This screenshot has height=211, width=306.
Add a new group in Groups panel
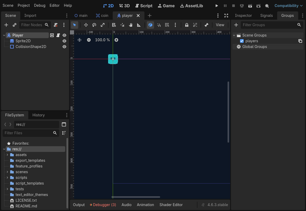point(236,25)
